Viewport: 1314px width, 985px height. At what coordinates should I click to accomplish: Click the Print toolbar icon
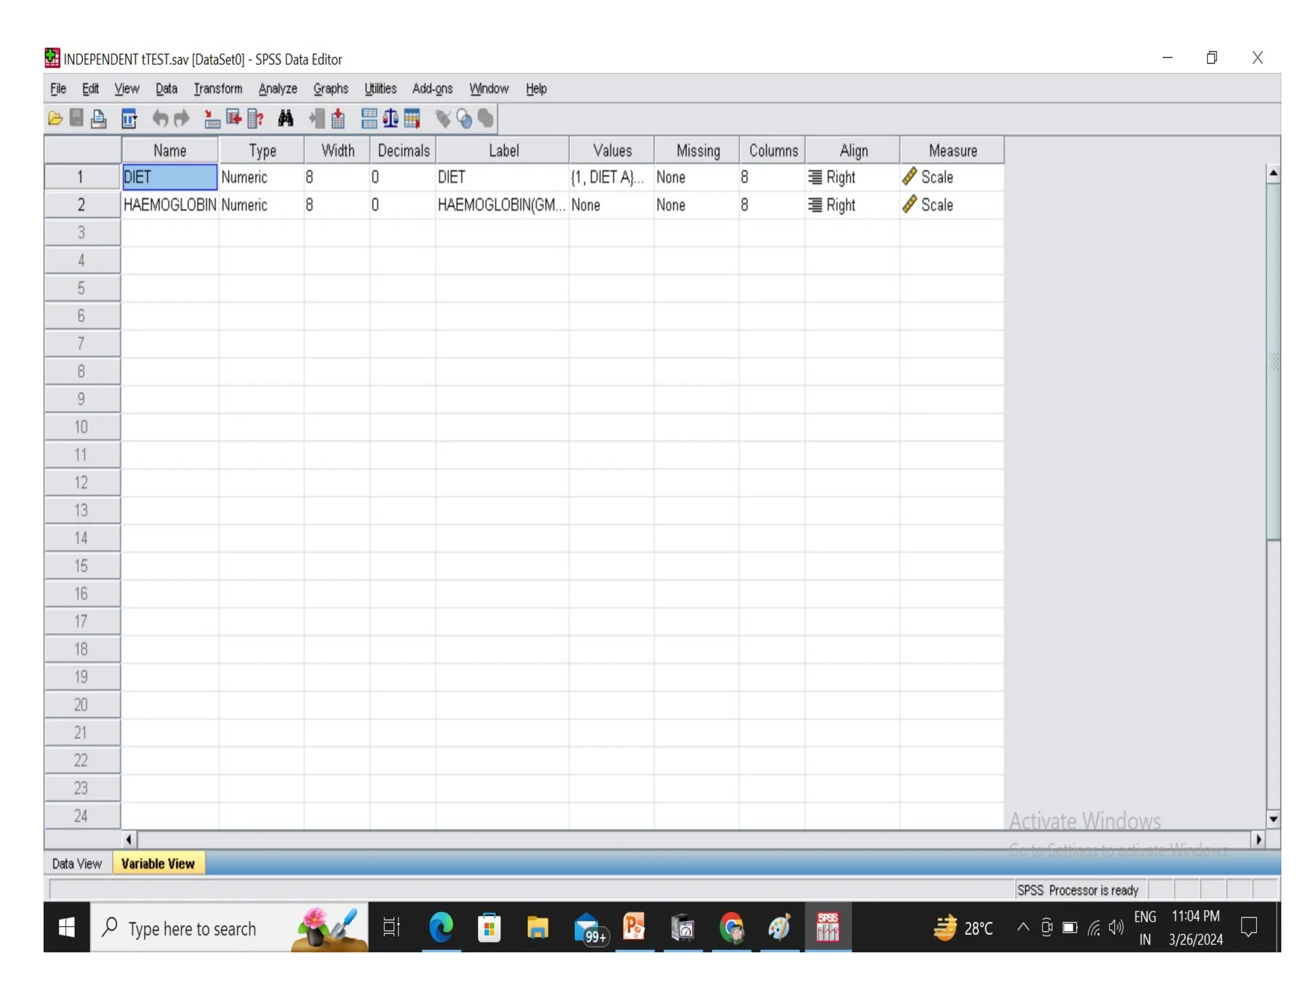point(98,119)
